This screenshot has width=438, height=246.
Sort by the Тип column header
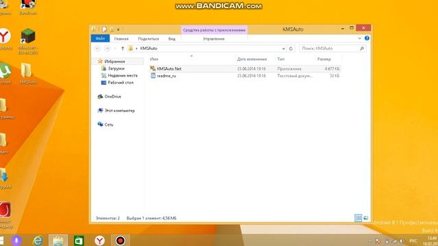click(281, 59)
